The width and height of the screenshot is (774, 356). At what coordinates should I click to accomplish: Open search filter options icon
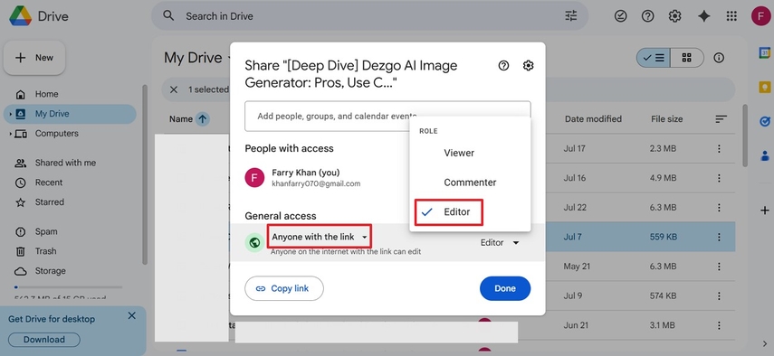pyautogui.click(x=570, y=16)
